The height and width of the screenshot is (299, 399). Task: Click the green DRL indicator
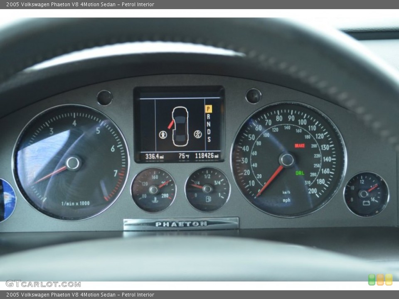[300, 173]
